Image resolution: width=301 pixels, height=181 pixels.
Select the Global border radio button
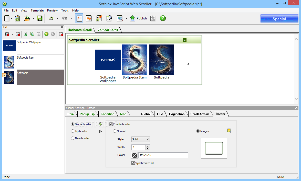72,124
